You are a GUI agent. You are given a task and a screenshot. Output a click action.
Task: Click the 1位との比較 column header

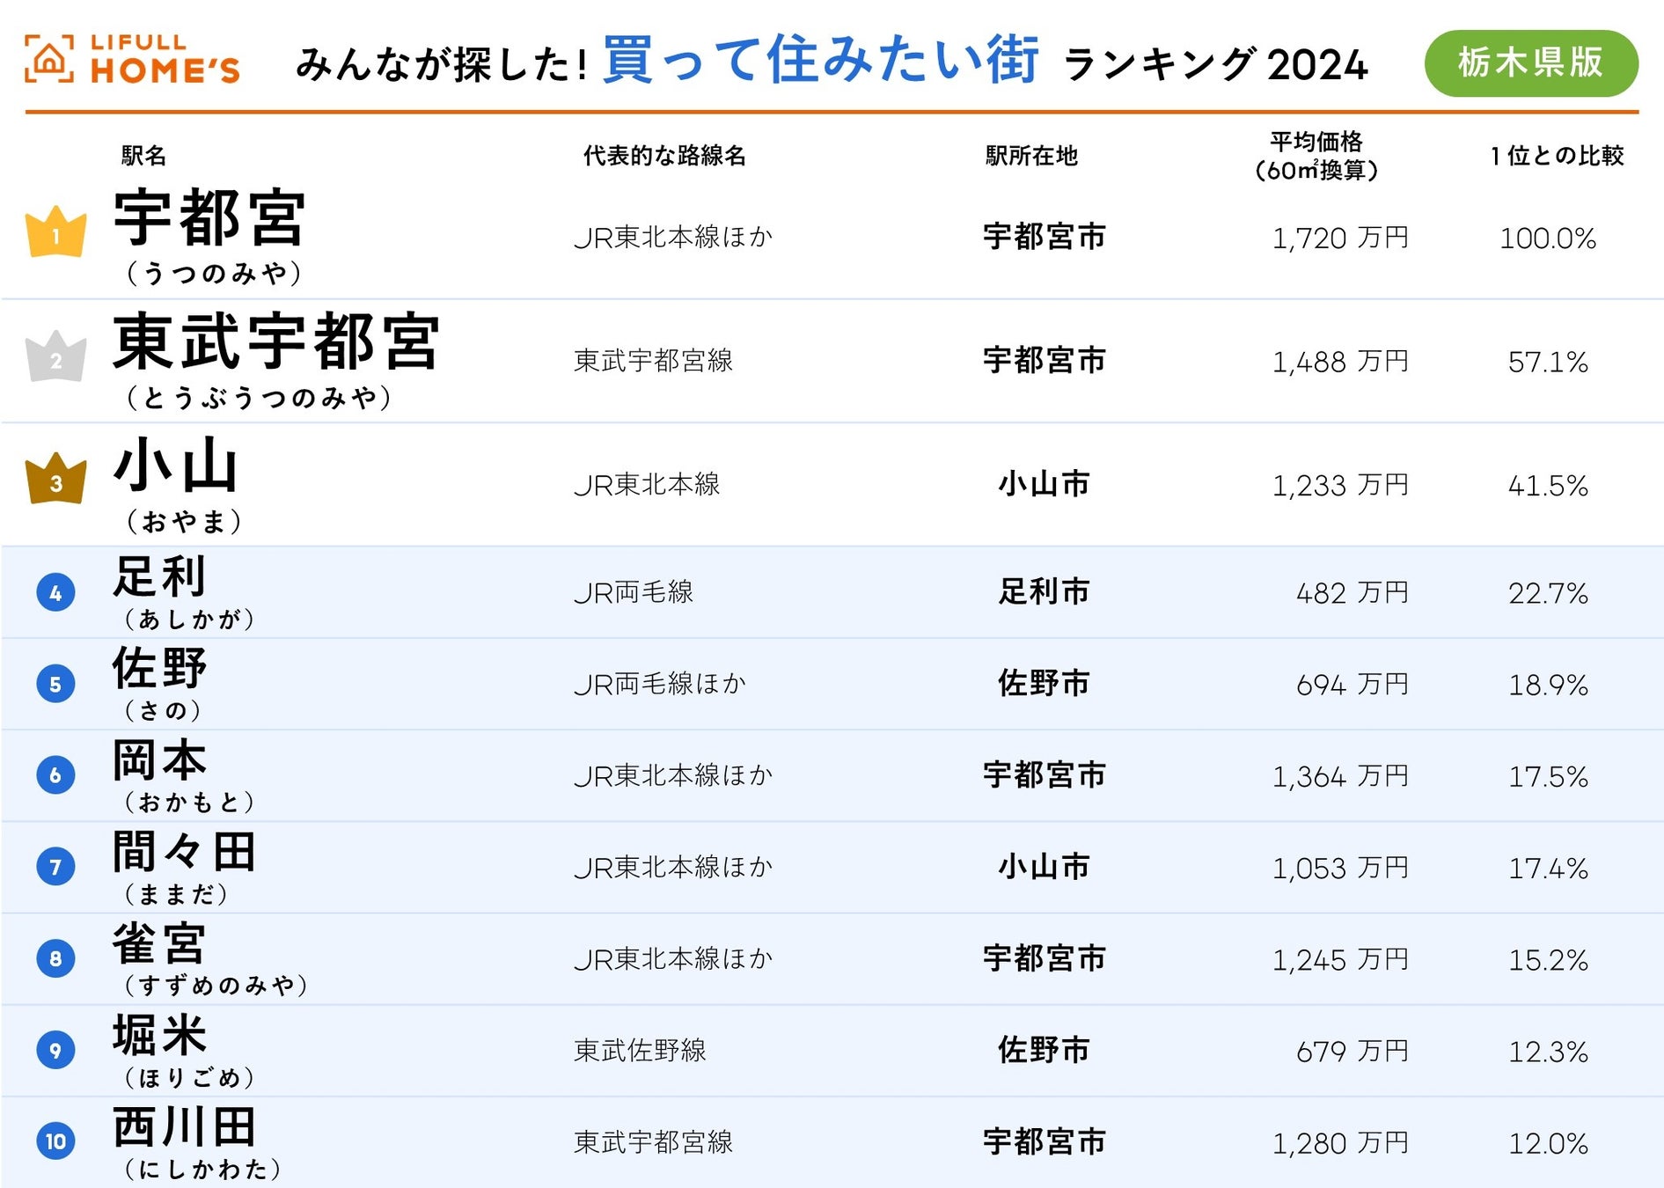(1557, 156)
